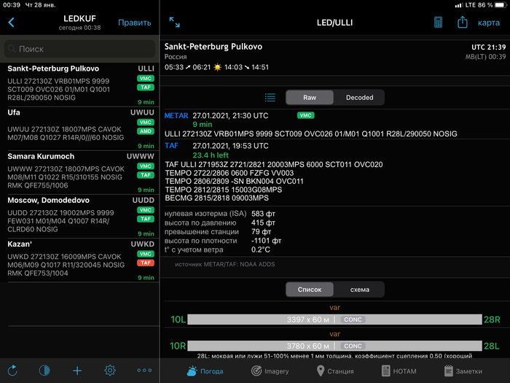Tap red TAF badge on the Kazan' row
Viewport: 510px width, 383px height.
click(146, 263)
